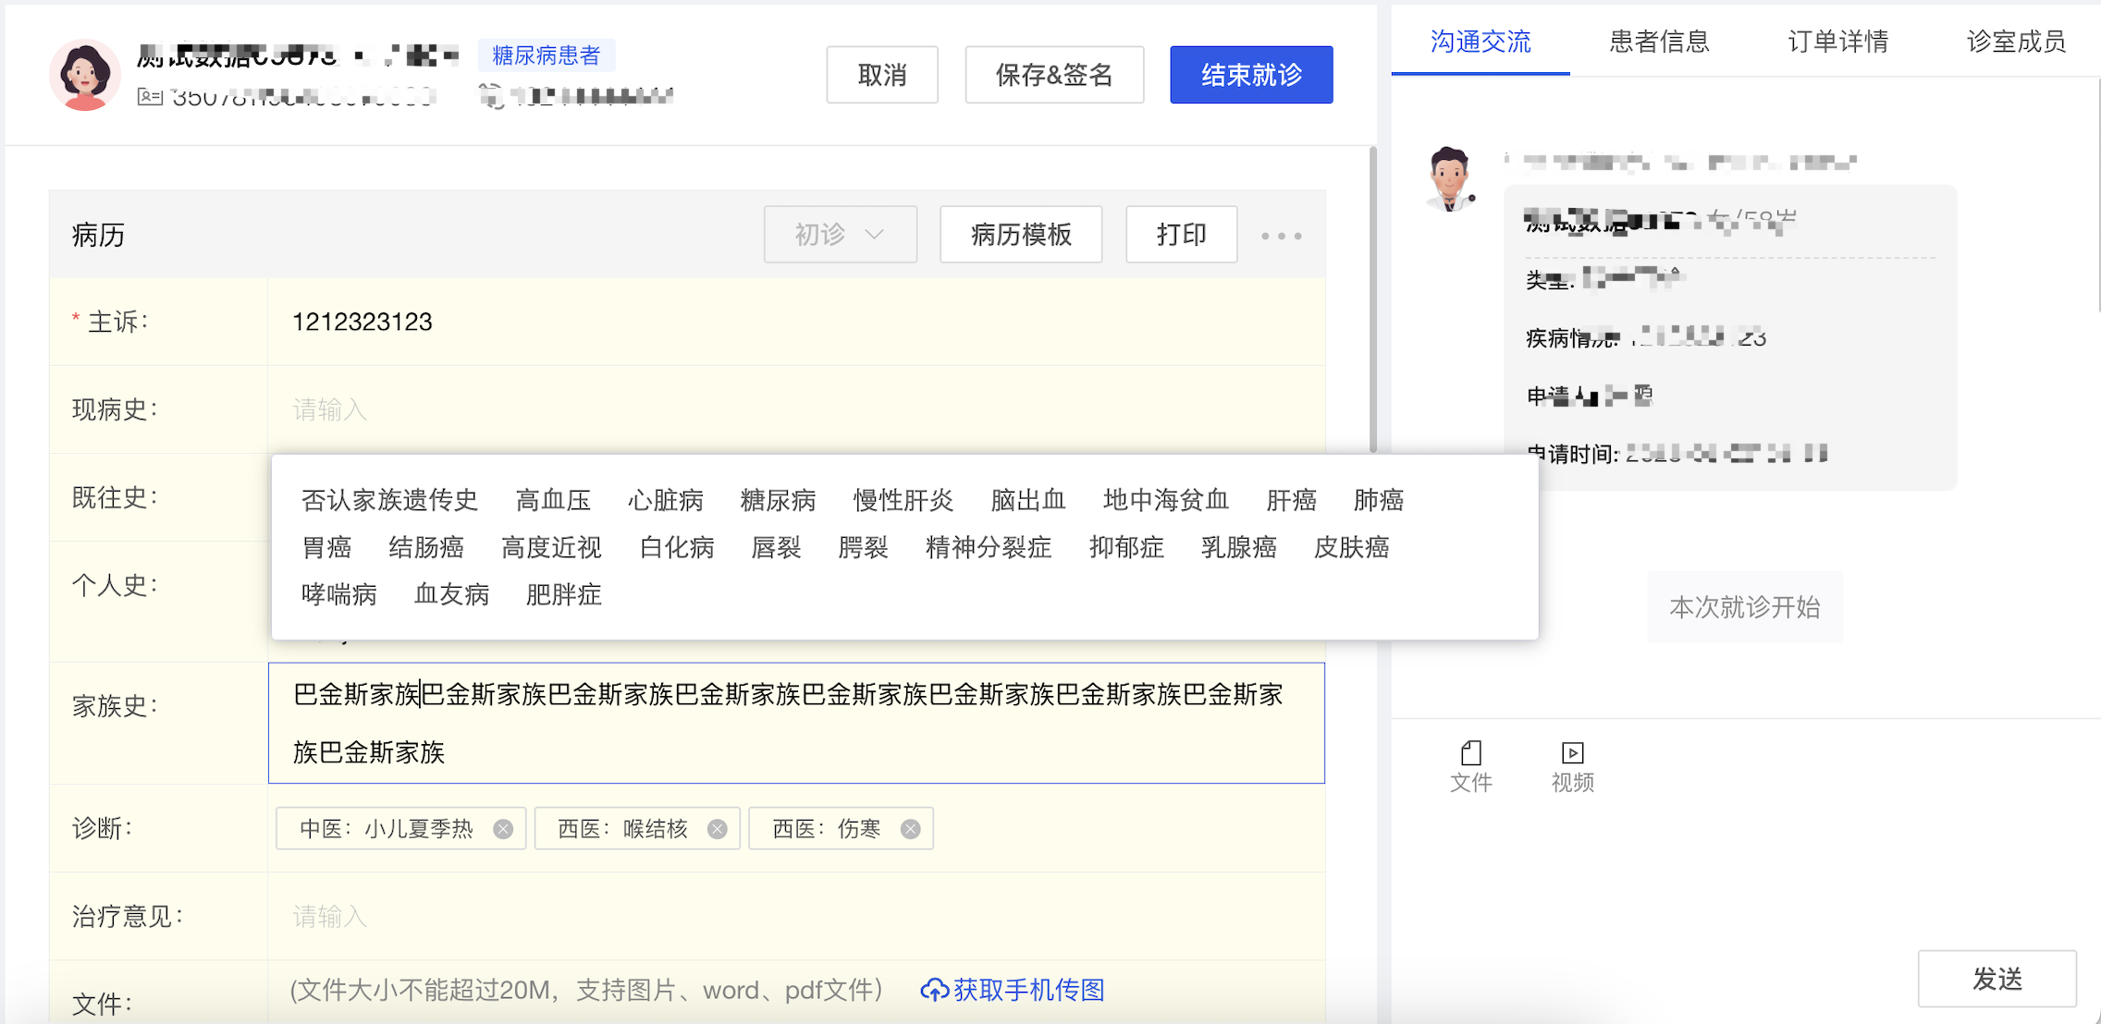The width and height of the screenshot is (2101, 1024).
Task: Select 高血压 from the suggestion popup
Action: pos(553,500)
